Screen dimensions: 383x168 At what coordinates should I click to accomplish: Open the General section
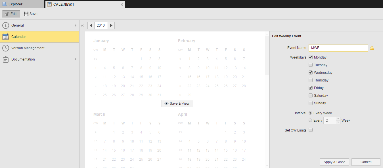[x=39, y=25]
